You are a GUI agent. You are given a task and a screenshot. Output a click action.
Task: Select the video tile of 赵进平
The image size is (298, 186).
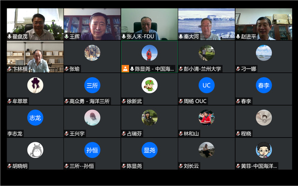263,24
